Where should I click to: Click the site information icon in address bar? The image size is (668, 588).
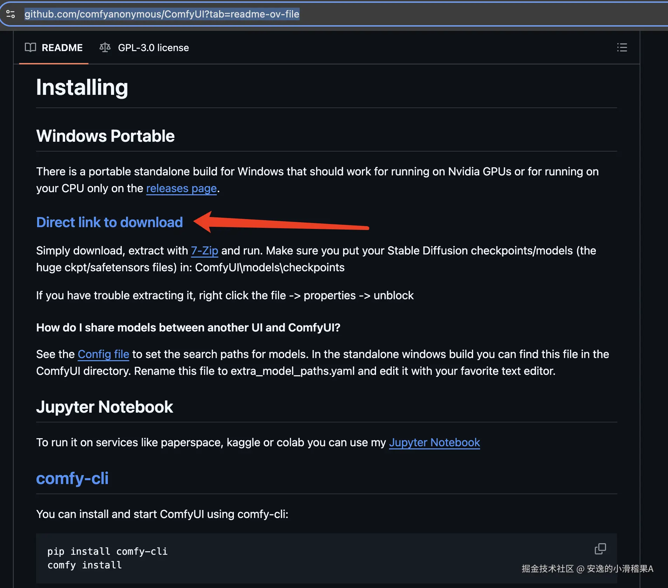pyautogui.click(x=11, y=14)
